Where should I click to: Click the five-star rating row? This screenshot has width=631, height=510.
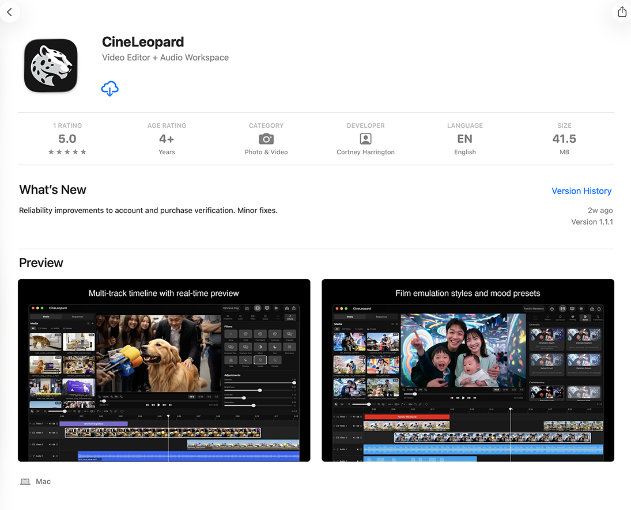click(67, 152)
